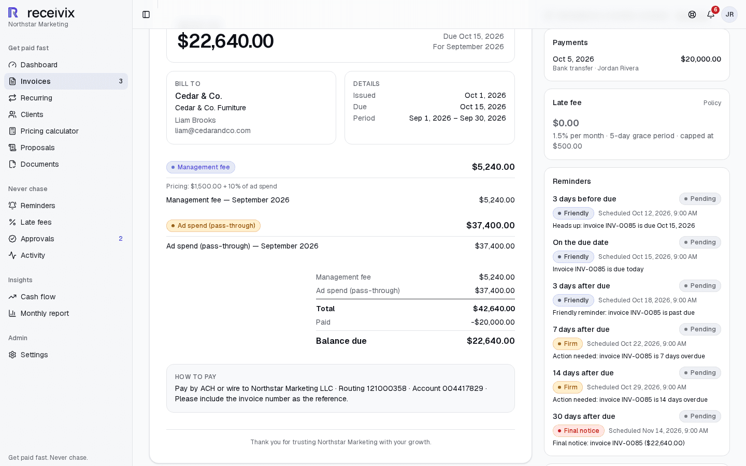Click the $20,000.00 payment amount

click(701, 59)
